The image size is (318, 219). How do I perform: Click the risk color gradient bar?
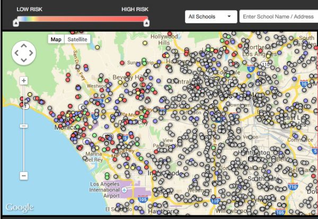coord(82,19)
